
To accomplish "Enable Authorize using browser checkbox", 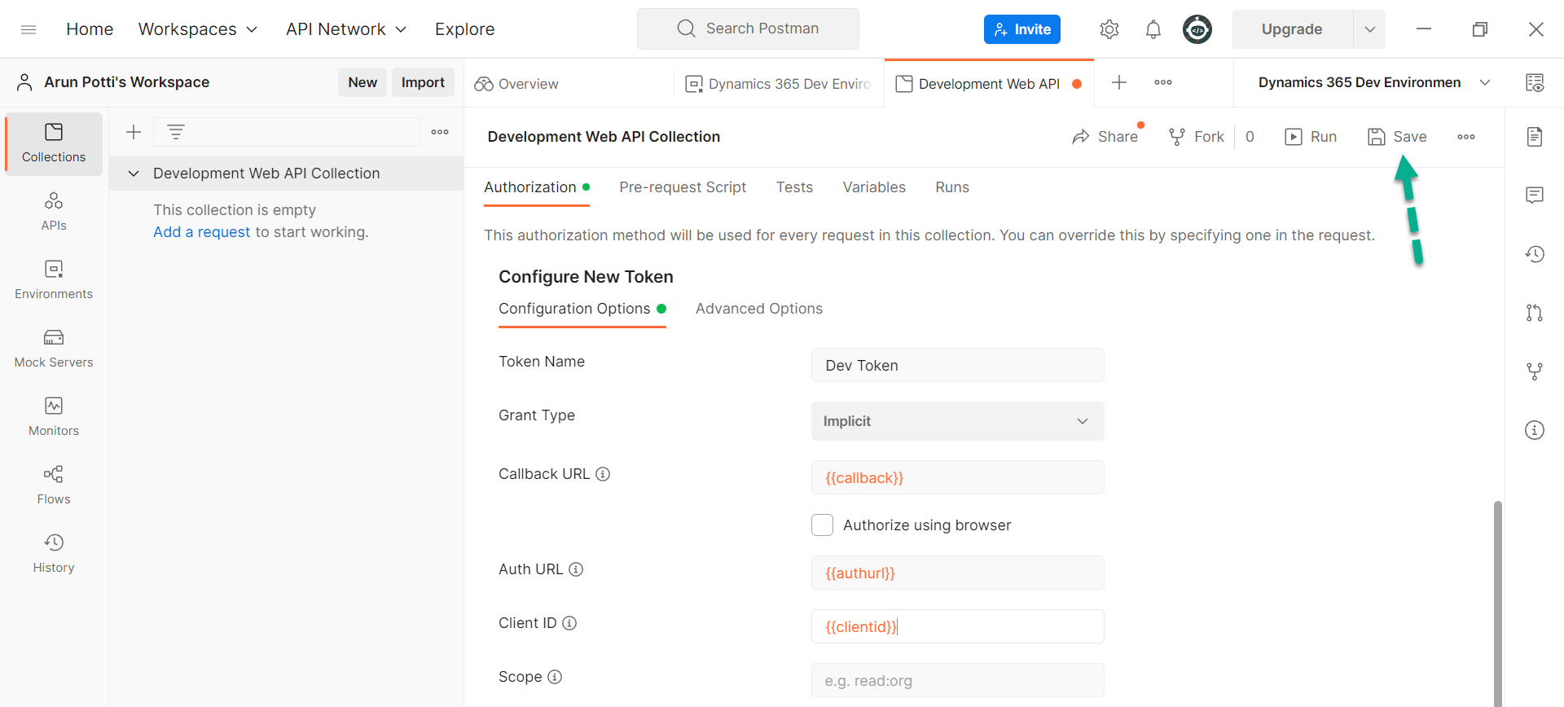I will click(x=822, y=525).
